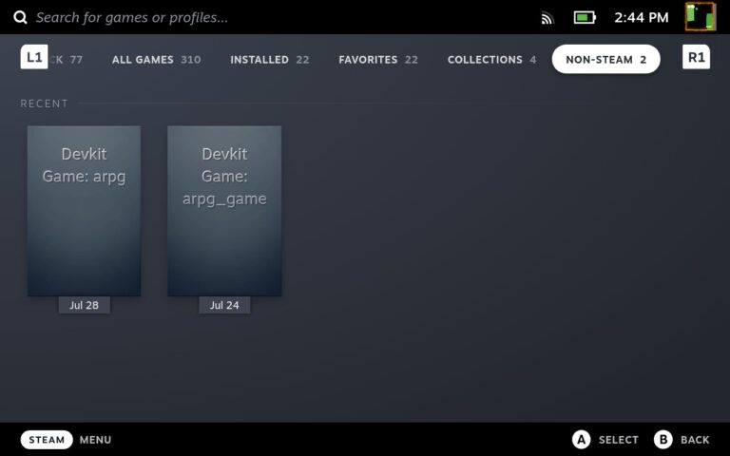Image resolution: width=730 pixels, height=456 pixels.
Task: Click the magnifying glass search icon
Action: (20, 17)
